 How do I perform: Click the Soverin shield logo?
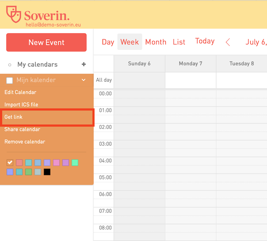coord(14,14)
